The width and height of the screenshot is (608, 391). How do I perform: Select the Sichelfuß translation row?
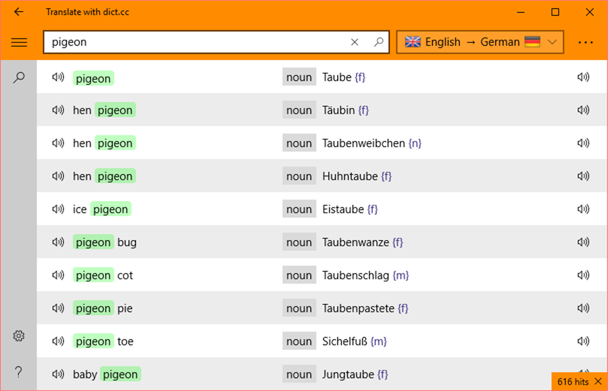[x=322, y=341]
